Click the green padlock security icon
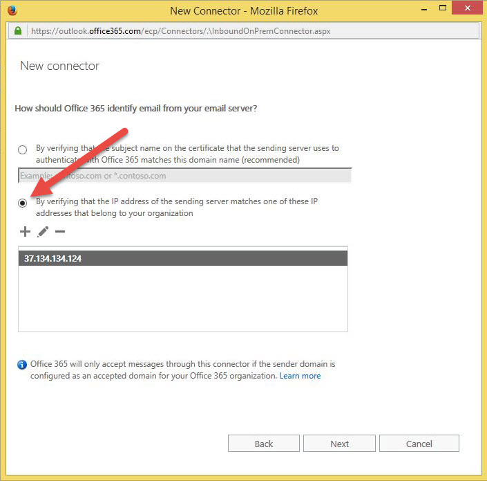Image resolution: width=487 pixels, height=481 pixels. click(x=18, y=31)
